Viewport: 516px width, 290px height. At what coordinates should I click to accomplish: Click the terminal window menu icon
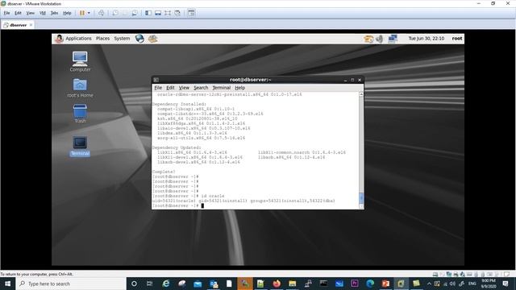[x=156, y=80]
